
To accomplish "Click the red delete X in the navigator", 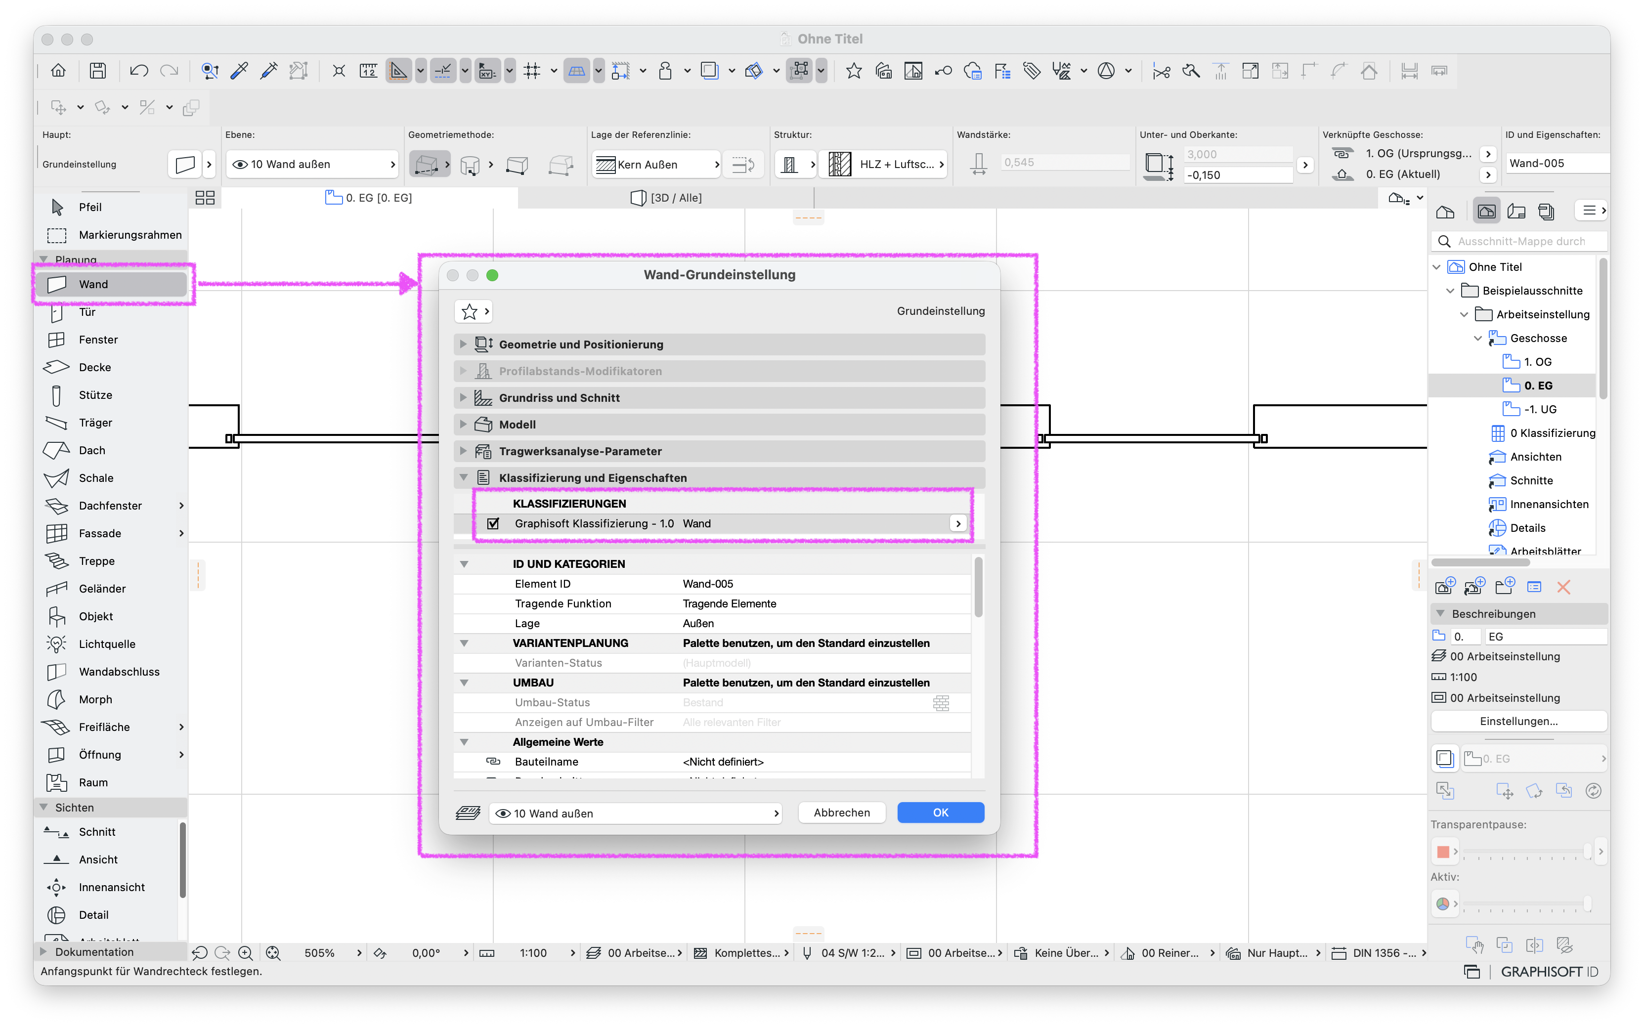I will point(1562,587).
